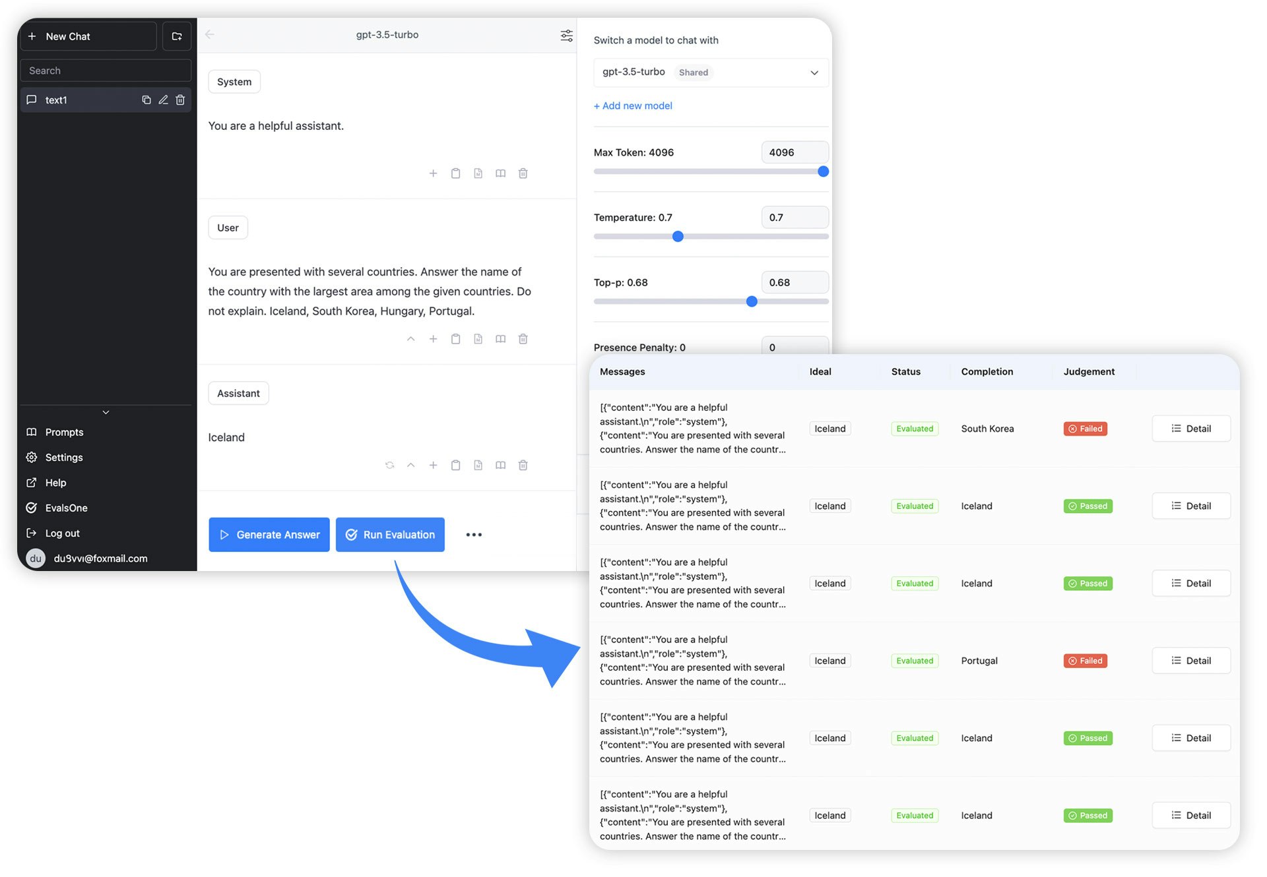Image resolution: width=1267 pixels, height=877 pixels.
Task: Open Settings from the sidebar
Action: (64, 457)
